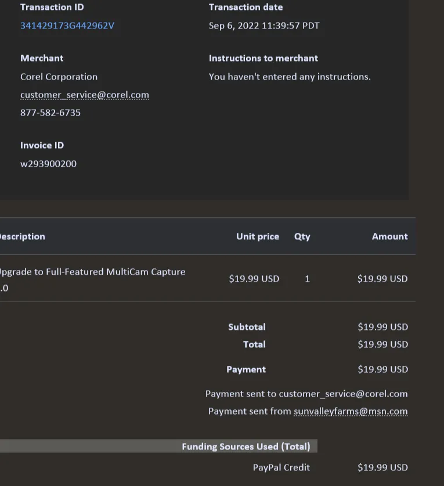444x486 pixels.
Task: Select phone number 877-582-6735
Action: [50, 113]
